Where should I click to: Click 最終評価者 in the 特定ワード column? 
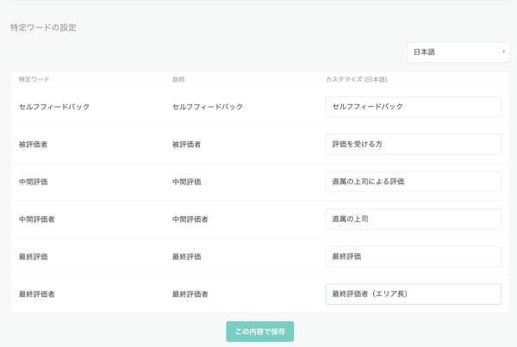(x=37, y=294)
